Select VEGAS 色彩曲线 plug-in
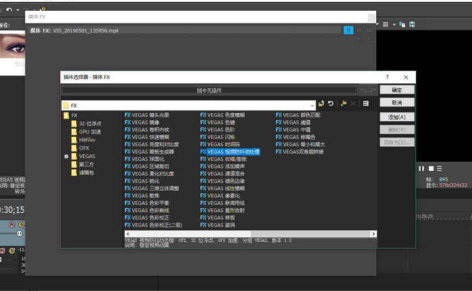 [147, 210]
